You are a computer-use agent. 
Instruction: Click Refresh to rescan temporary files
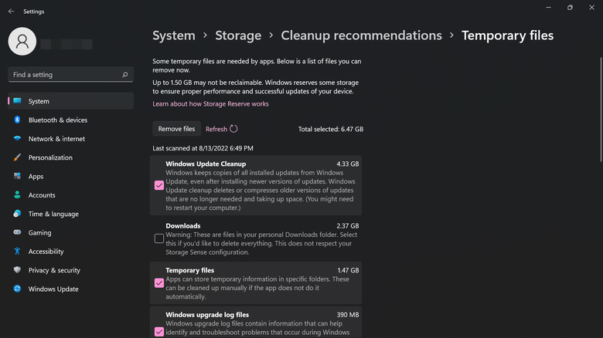[221, 129]
